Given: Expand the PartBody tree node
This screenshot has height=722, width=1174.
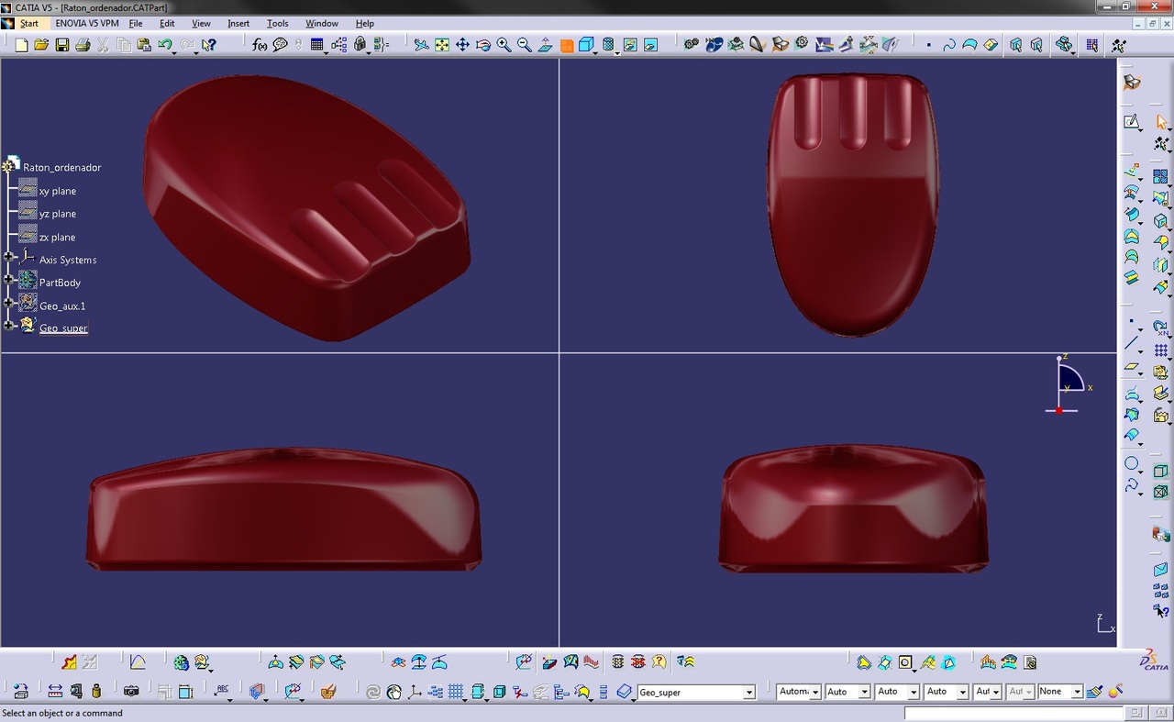Looking at the screenshot, I should click(x=8, y=279).
